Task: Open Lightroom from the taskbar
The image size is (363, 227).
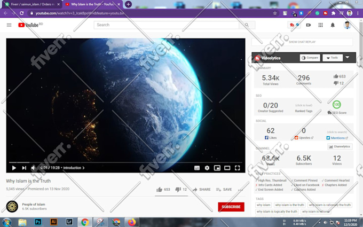Action: (69, 222)
